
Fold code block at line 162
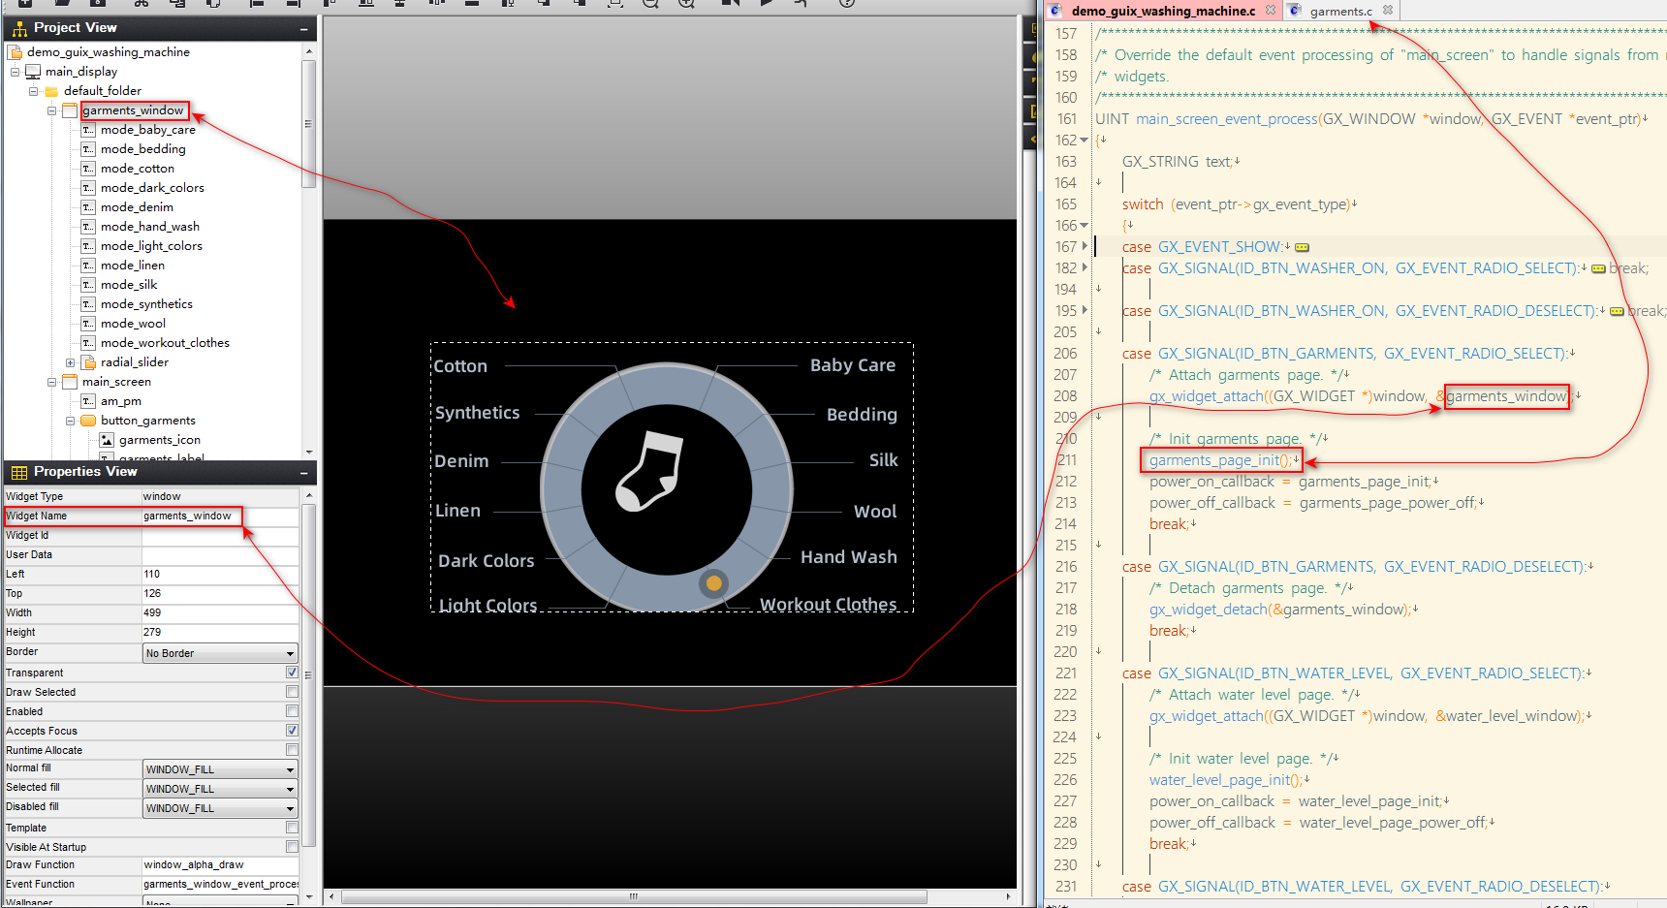(x=1085, y=141)
